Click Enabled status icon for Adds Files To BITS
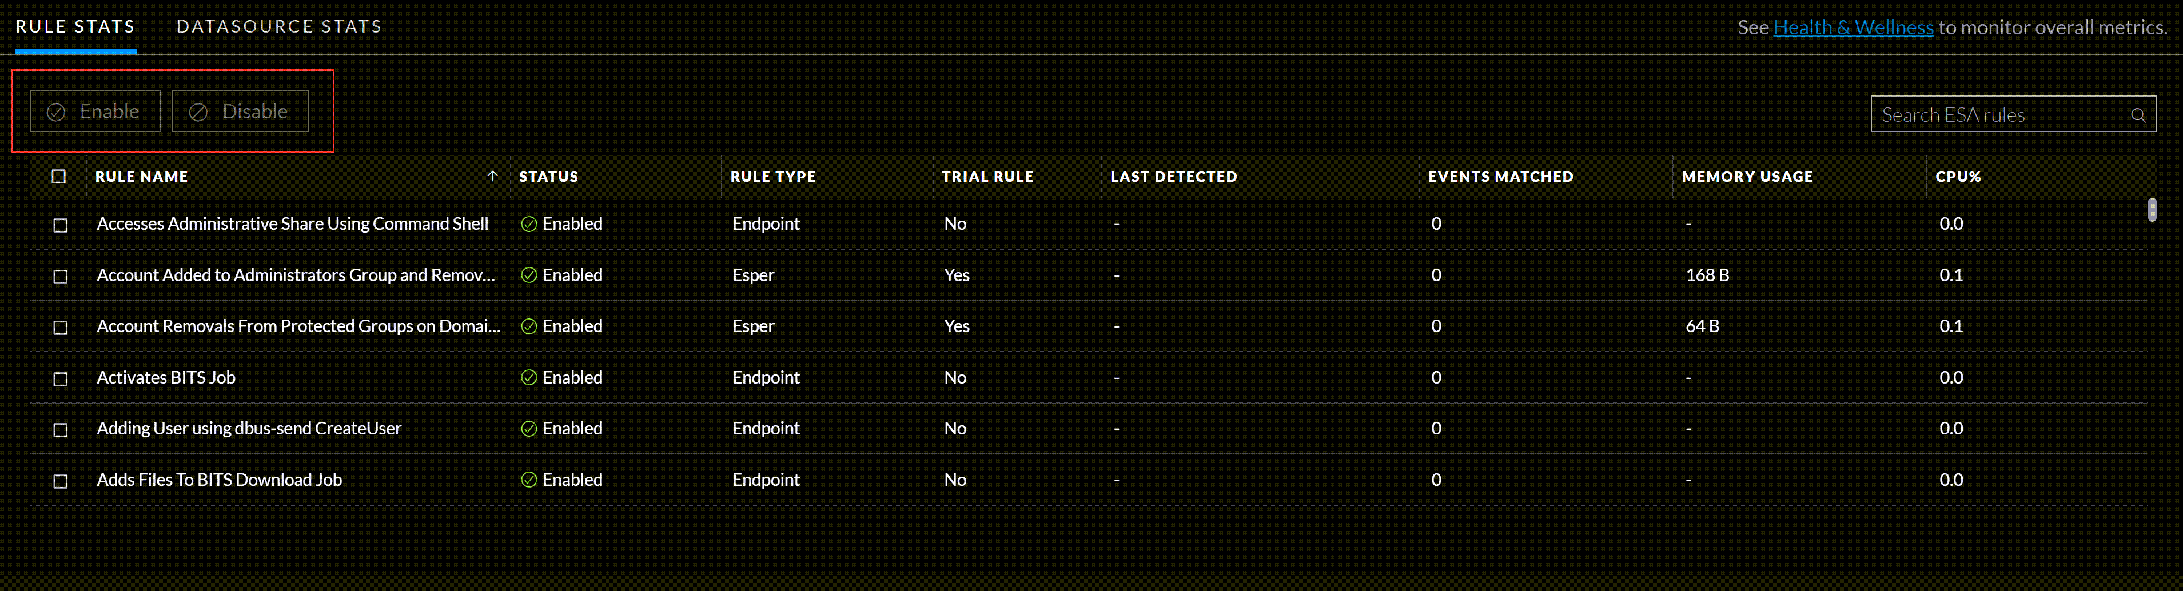 (x=529, y=480)
